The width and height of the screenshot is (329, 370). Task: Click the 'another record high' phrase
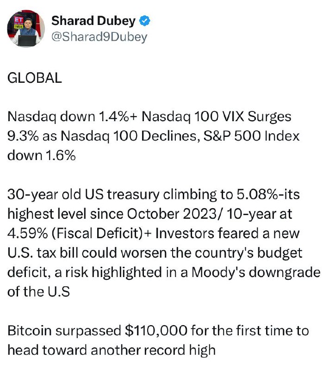pyautogui.click(x=153, y=350)
